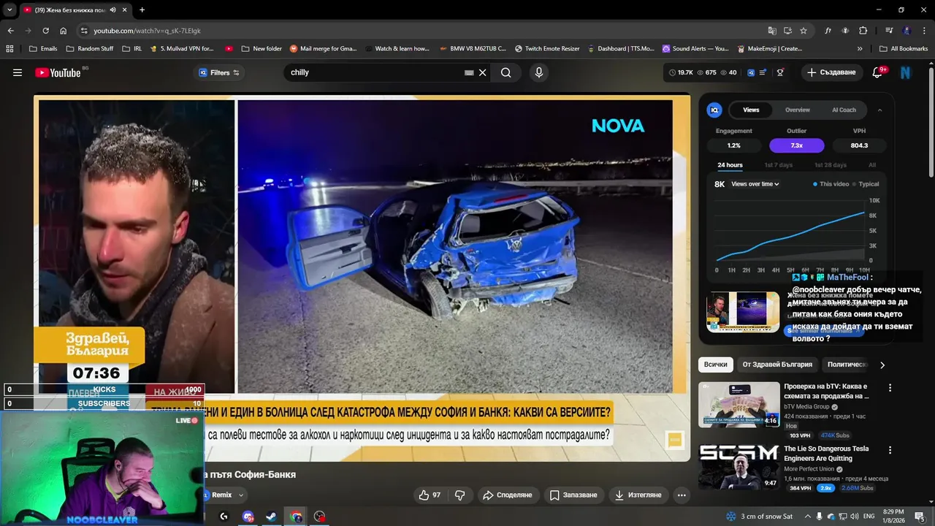The width and height of the screenshot is (935, 526).
Task: Open the bTV 'Проверка на bTV' video thumbnail
Action: click(739, 404)
